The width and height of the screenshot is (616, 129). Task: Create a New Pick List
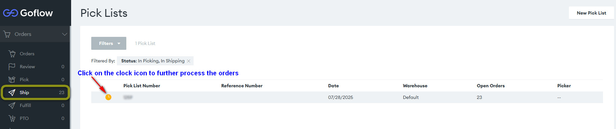(x=591, y=13)
